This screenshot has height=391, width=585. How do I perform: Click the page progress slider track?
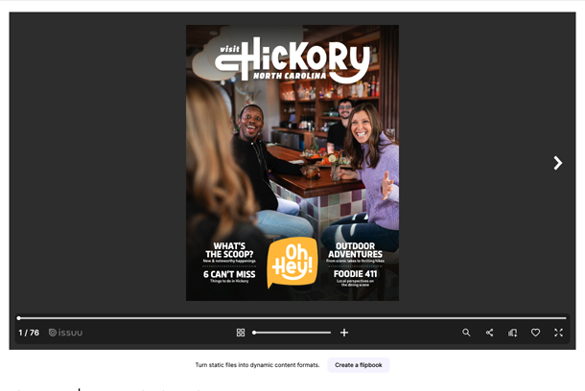[292, 318]
